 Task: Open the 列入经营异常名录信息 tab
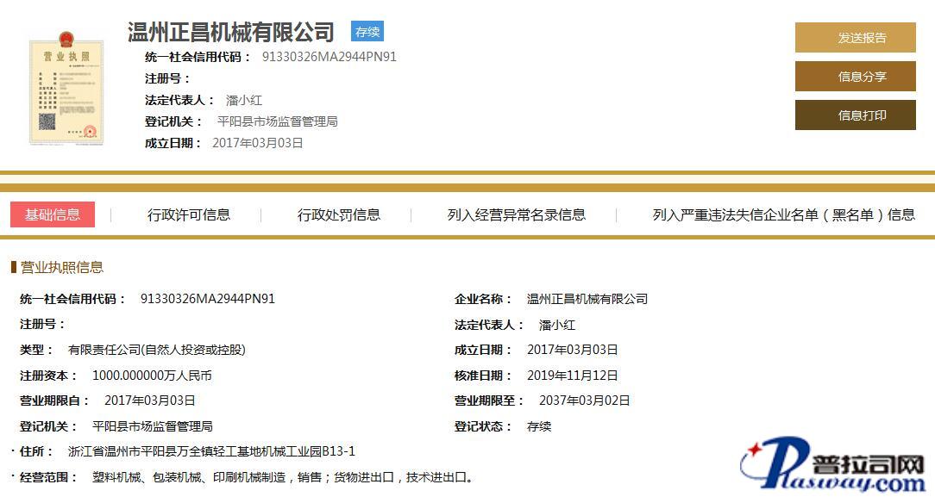click(x=517, y=214)
